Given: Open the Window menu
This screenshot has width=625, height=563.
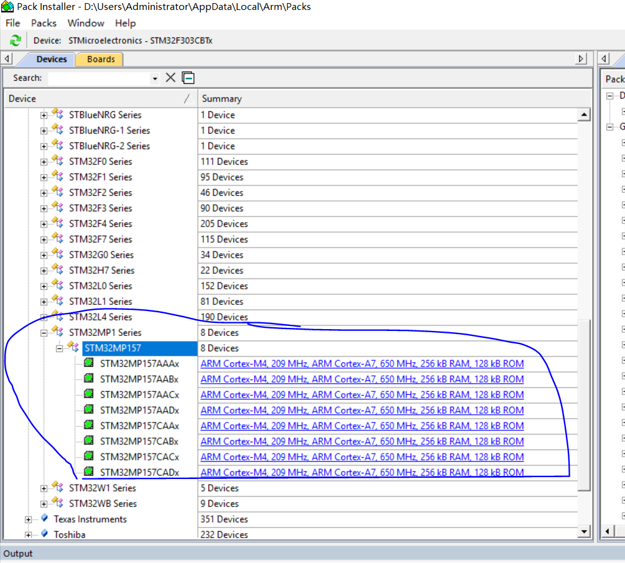Looking at the screenshot, I should [86, 23].
